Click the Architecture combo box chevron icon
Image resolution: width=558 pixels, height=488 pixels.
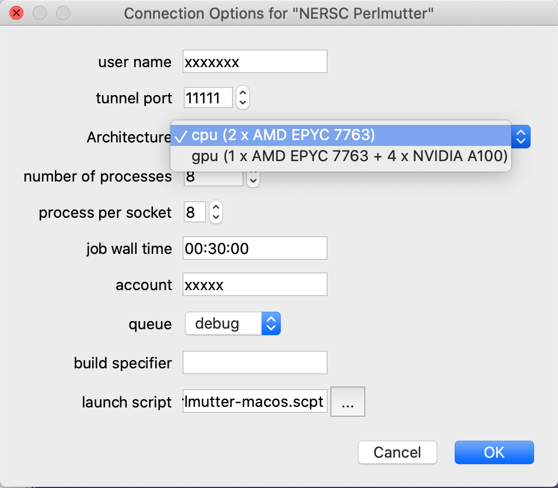pos(519,136)
